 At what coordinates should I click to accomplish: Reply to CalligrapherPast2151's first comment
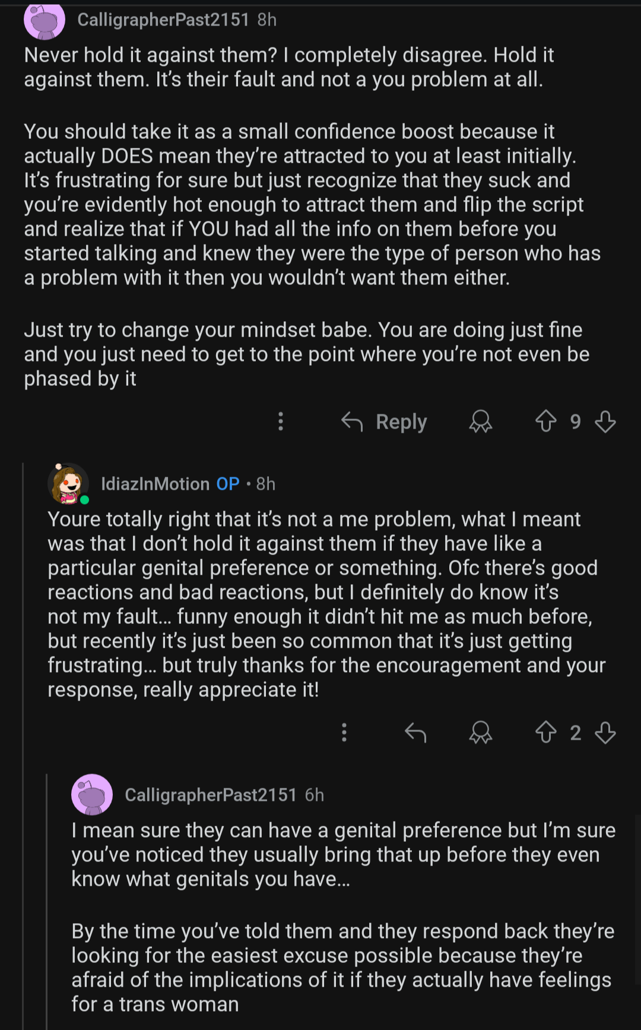(385, 421)
